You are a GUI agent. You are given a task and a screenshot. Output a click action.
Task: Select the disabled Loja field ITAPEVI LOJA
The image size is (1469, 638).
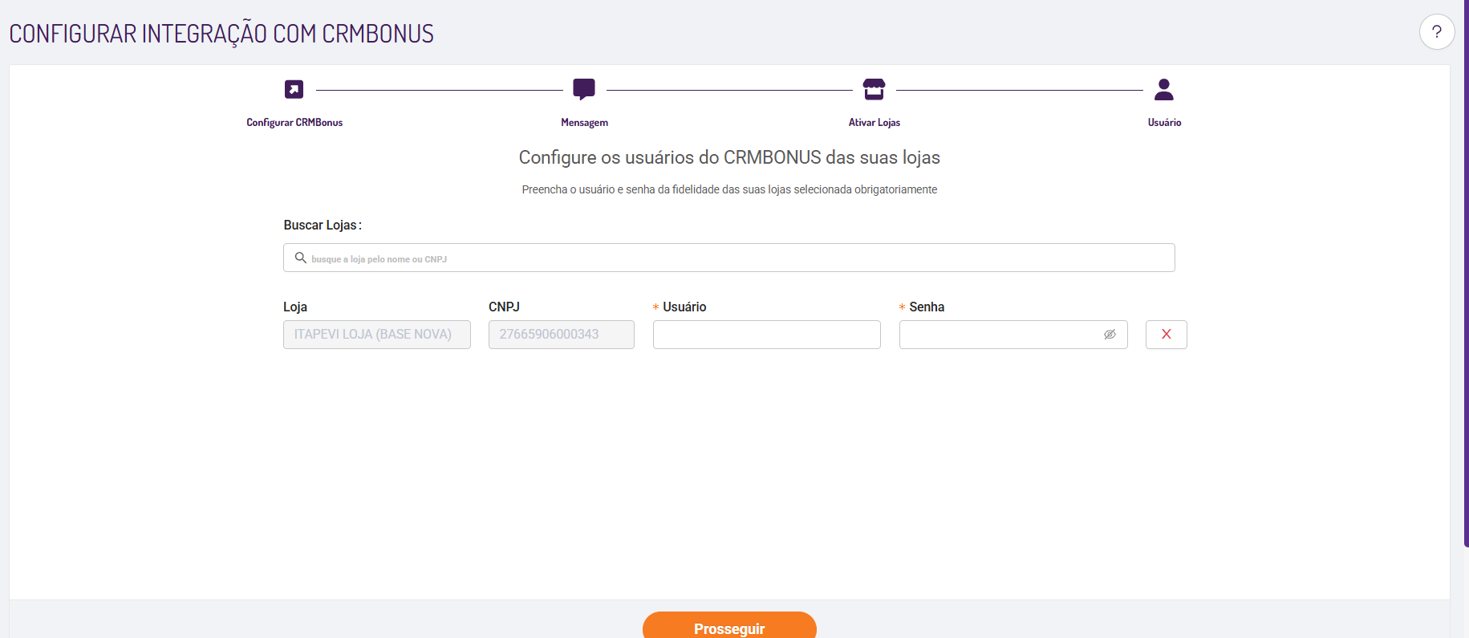tap(377, 335)
